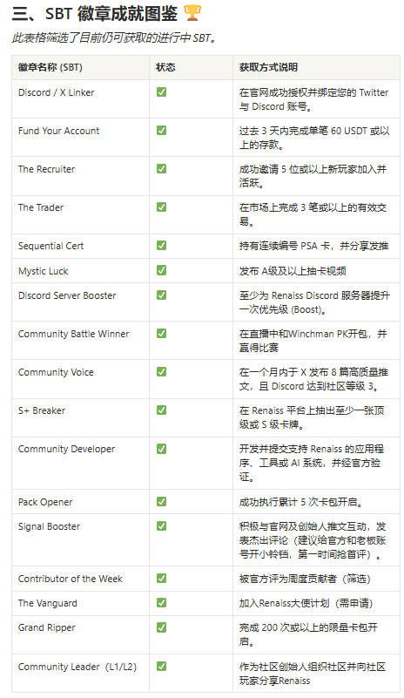Click the column header '徽章名称 (SBT)'

click(50, 68)
